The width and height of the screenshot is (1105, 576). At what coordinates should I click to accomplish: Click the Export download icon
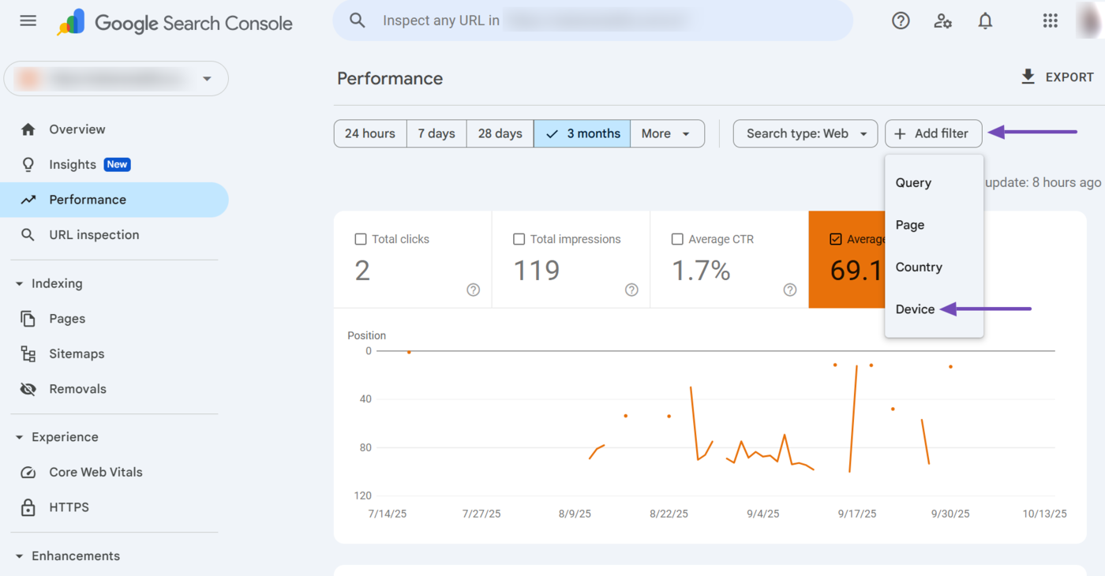pos(1028,77)
